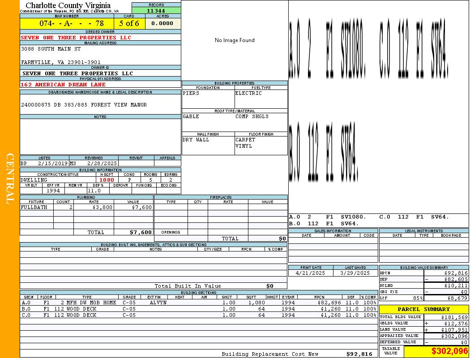Click wall finish value DRY WALL
470x358 pixels.
196,140
